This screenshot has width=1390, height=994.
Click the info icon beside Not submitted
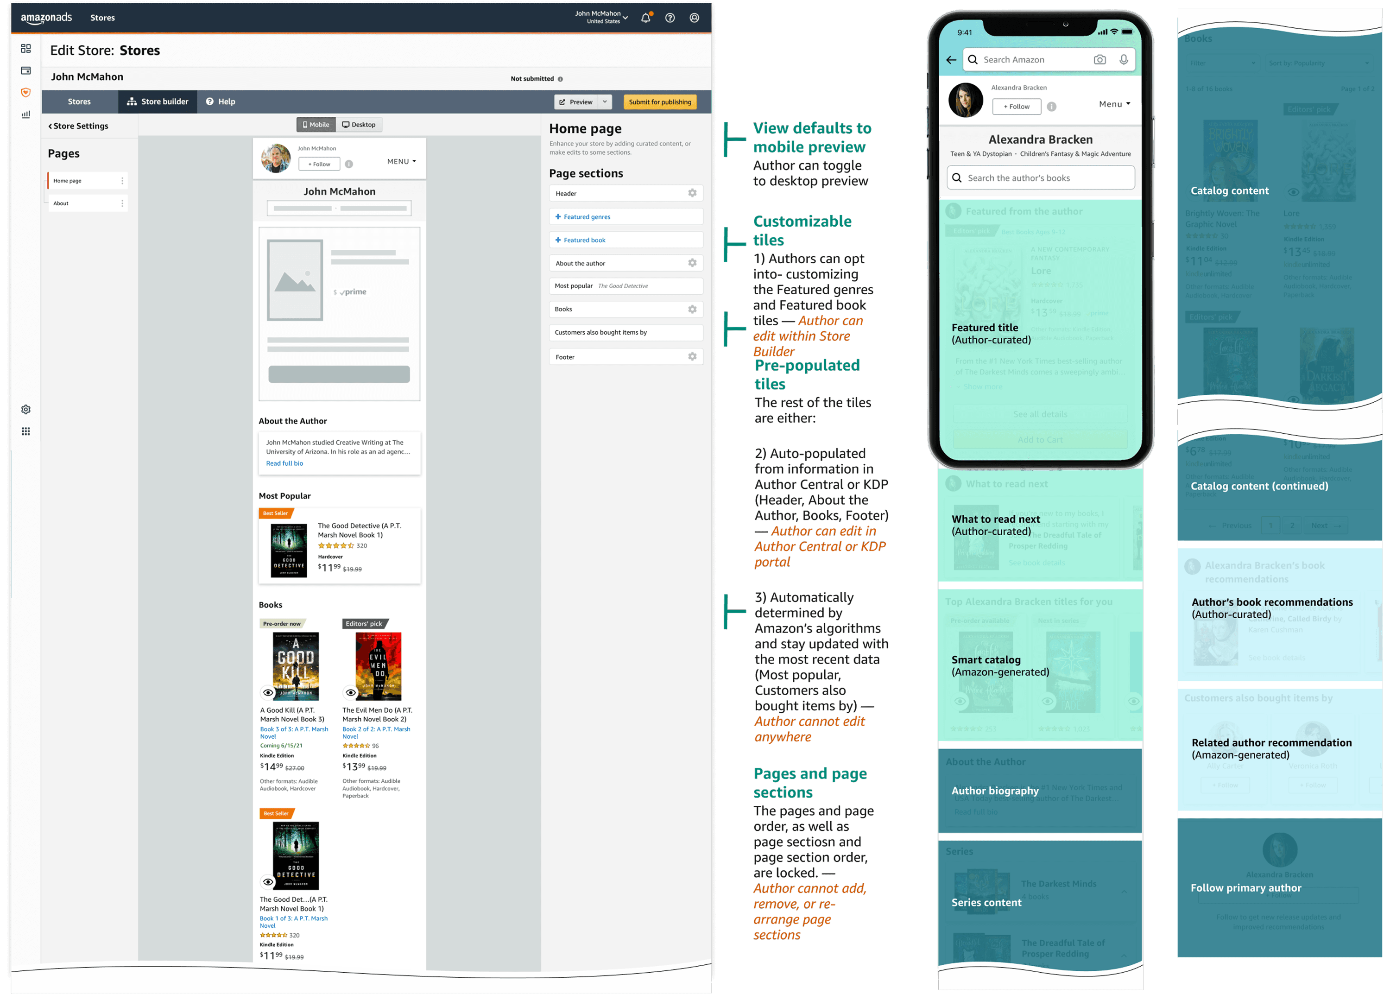pos(561,79)
